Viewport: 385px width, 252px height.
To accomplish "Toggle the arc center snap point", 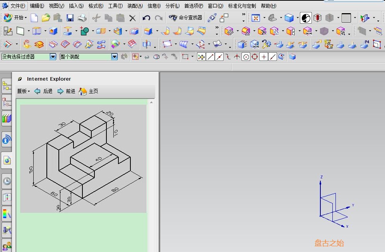I will coord(246,57).
